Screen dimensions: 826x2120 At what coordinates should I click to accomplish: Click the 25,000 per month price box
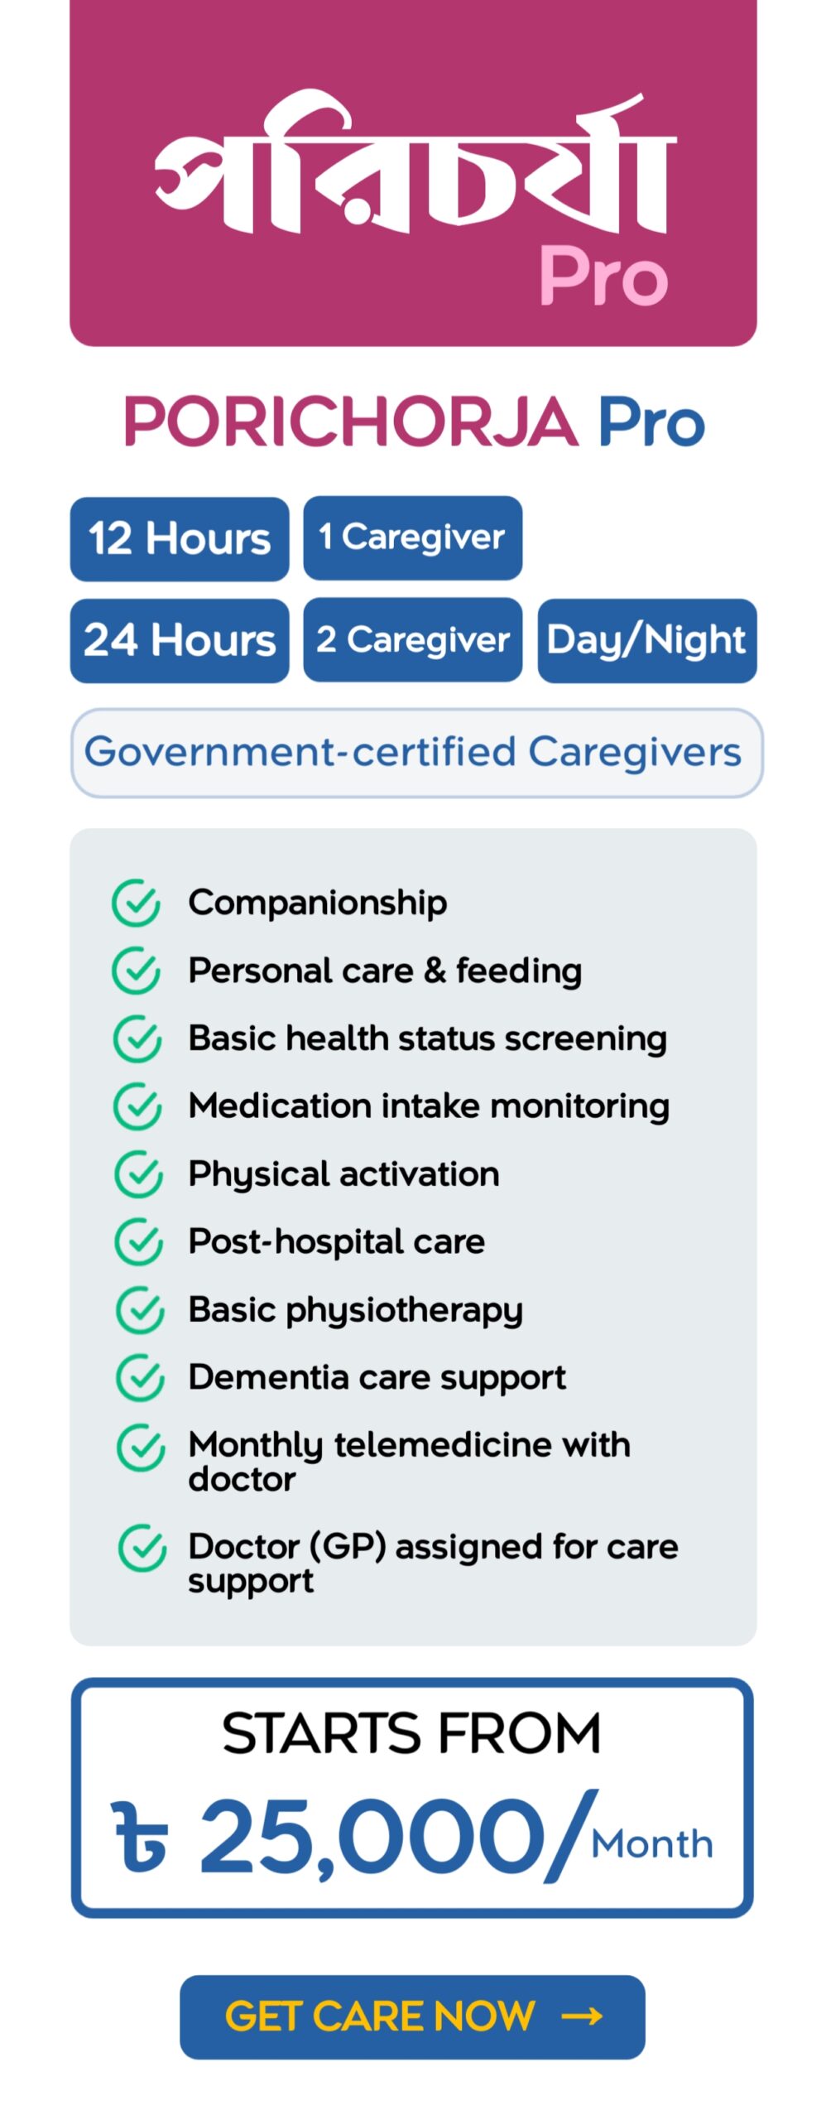412,1797
